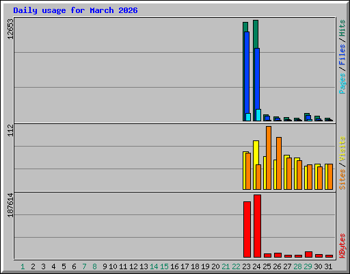Viewport: 350px width, 274px height.
Task: Click the orange Sites legend label
Action: 342,179
